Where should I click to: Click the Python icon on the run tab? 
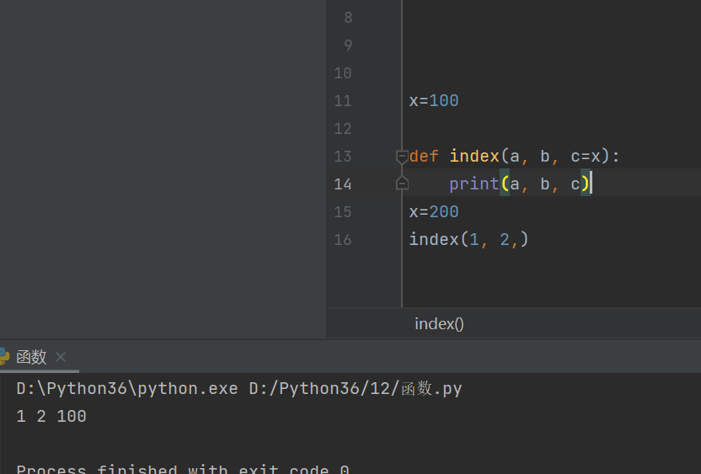[4, 356]
